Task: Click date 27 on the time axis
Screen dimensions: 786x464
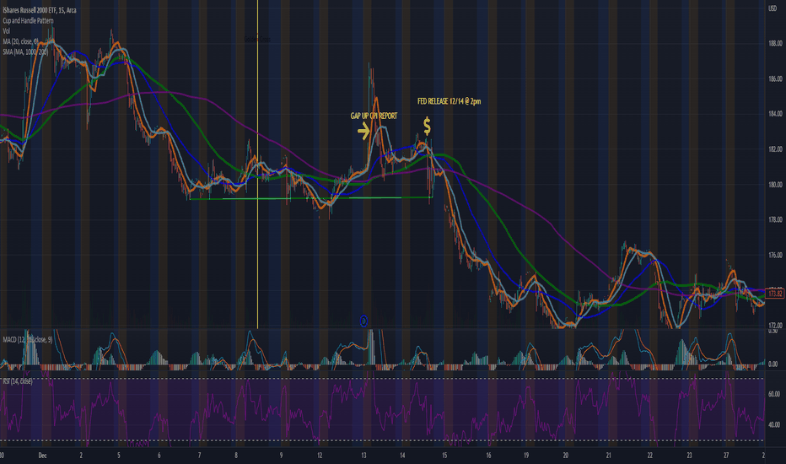Action: click(x=726, y=456)
